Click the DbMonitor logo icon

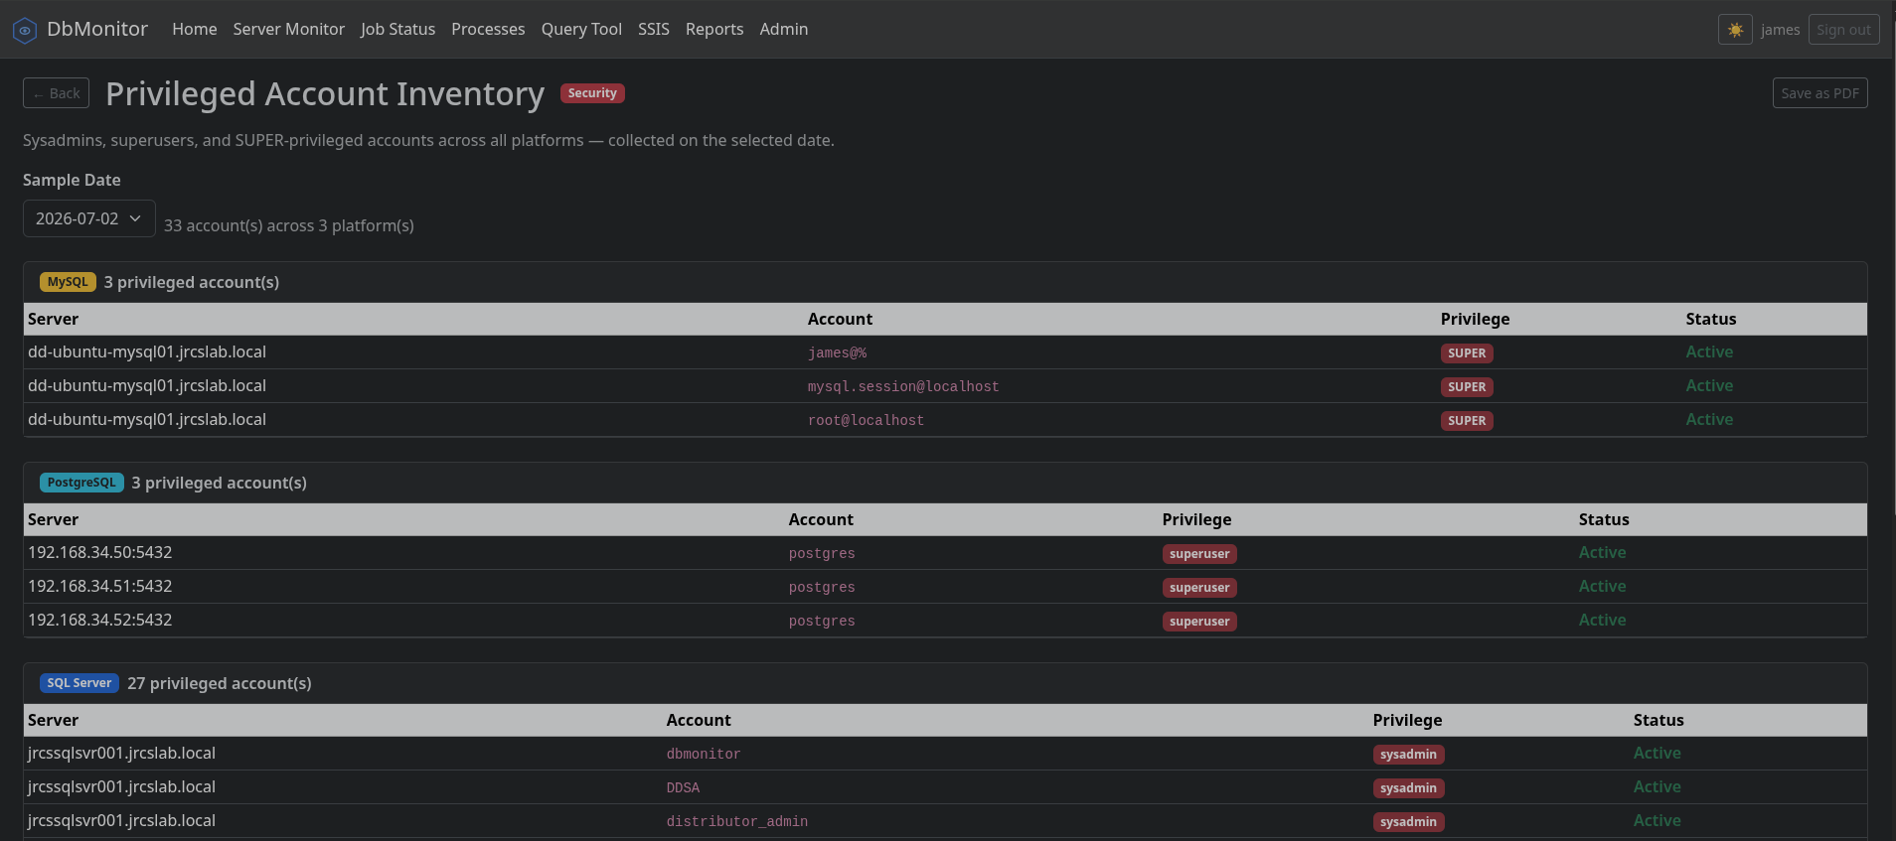(25, 30)
